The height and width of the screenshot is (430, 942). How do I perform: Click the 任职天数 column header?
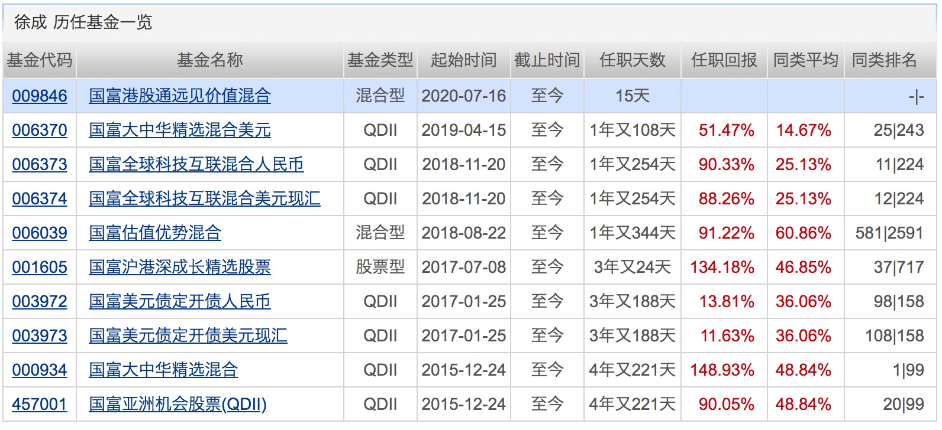click(633, 60)
